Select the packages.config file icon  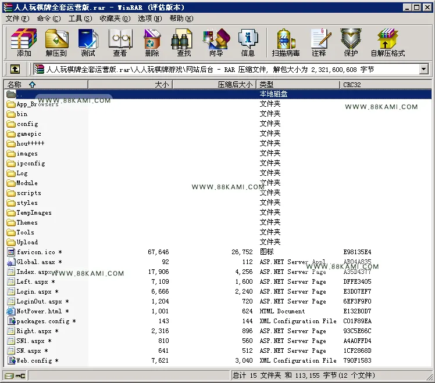coord(12,321)
